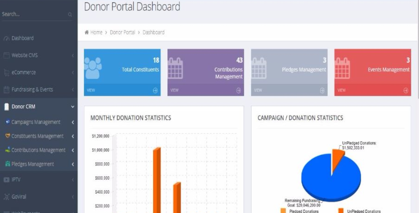The height and width of the screenshot is (213, 419).
Task: Click the "MONTHLY DONATION STATISTICS" heading
Action: tap(131, 118)
